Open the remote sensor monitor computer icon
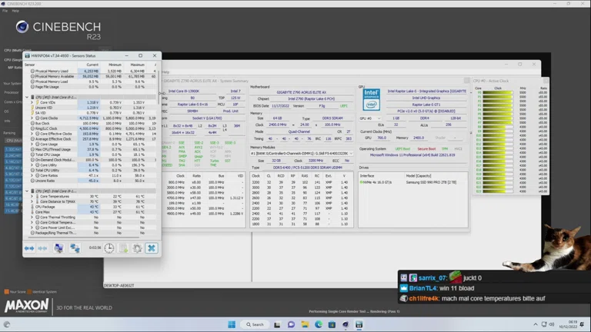The image size is (591, 332). coord(58,248)
